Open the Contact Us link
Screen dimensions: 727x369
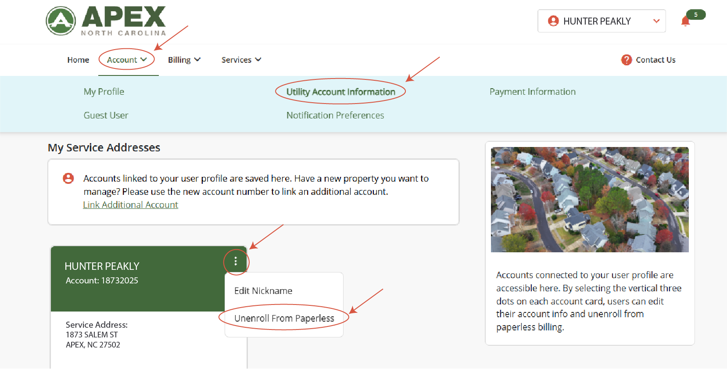tap(655, 60)
